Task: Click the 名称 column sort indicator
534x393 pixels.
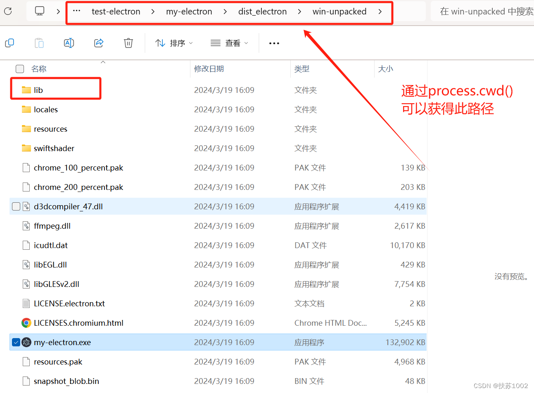Action: coord(103,62)
